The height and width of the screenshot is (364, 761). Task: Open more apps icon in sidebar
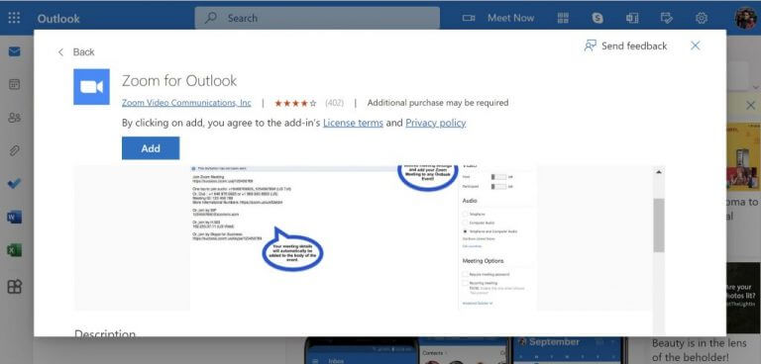tap(15, 287)
